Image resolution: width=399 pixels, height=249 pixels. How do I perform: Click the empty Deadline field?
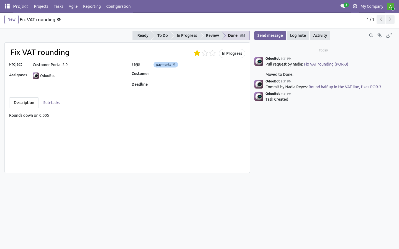(199, 85)
